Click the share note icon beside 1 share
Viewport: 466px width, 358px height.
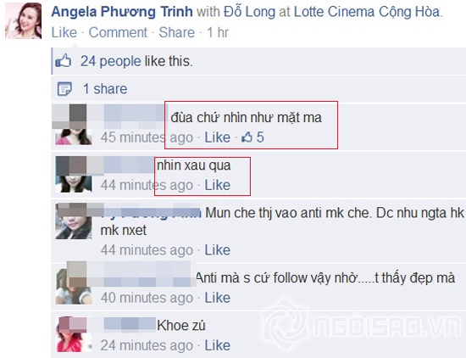coord(64,89)
